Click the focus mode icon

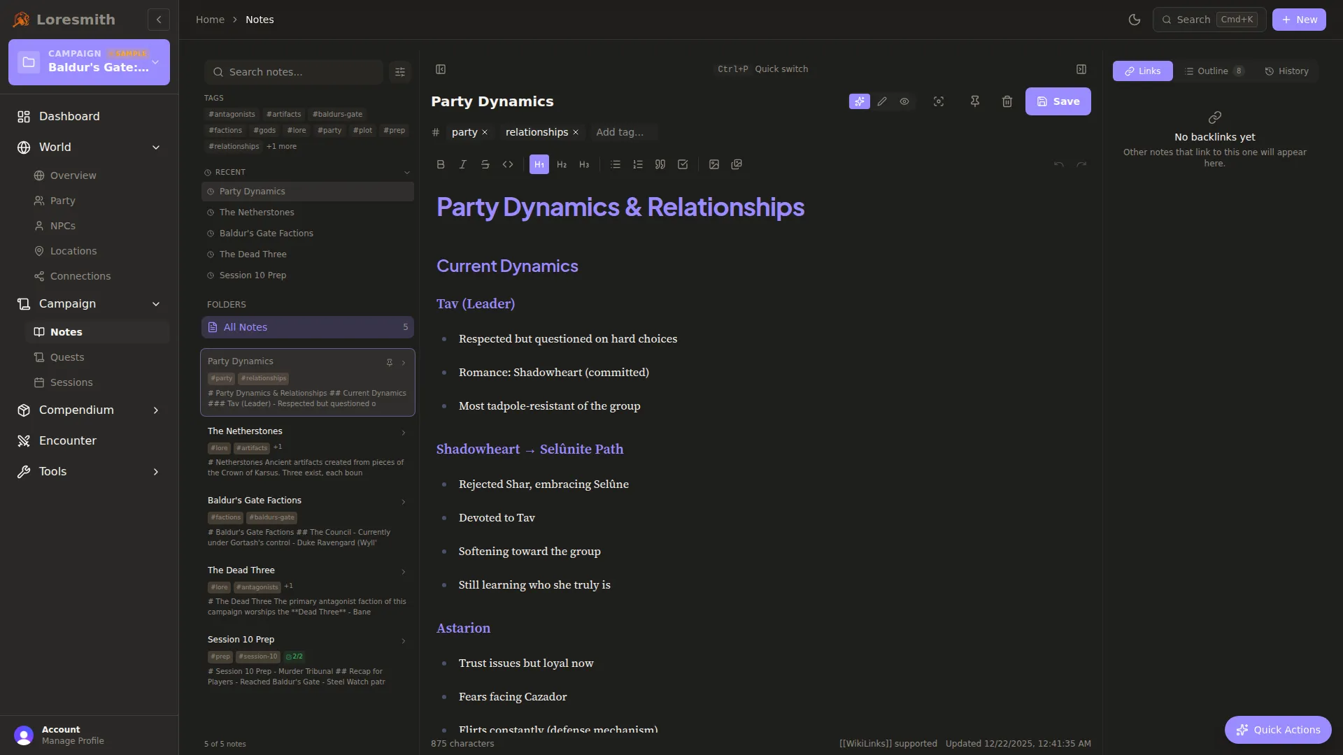939,101
